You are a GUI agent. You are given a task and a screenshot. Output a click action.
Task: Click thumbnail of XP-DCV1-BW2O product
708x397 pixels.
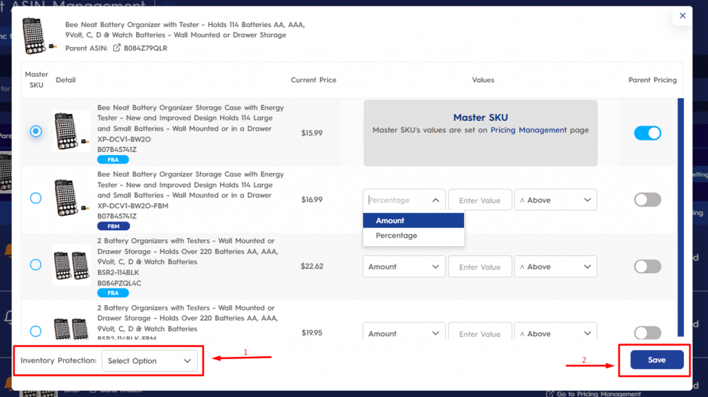tap(71, 131)
